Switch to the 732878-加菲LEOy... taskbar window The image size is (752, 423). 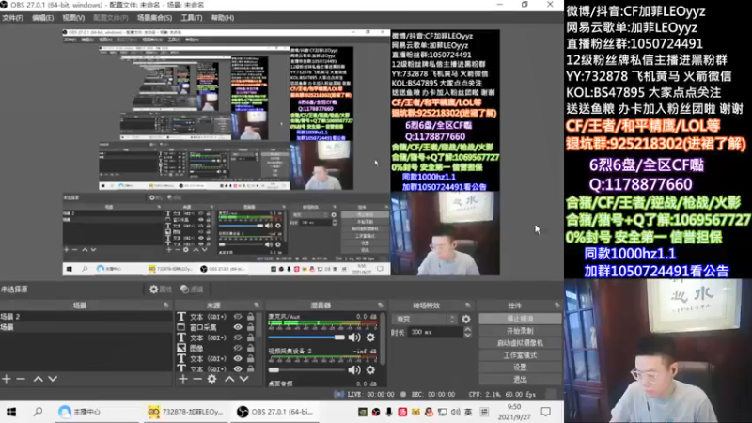(x=185, y=412)
